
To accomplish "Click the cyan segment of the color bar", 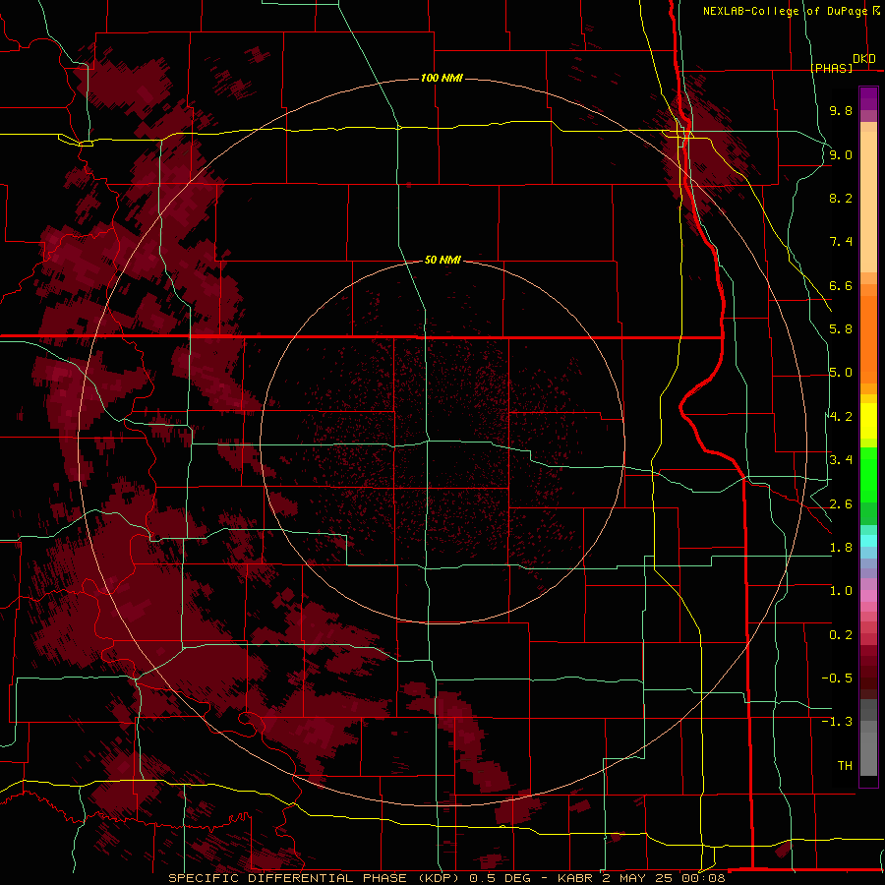I will [868, 541].
